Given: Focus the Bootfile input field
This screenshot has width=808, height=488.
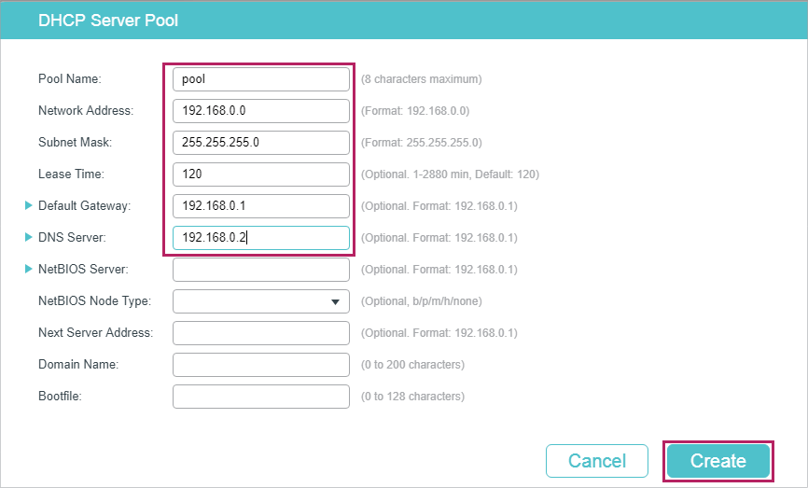Looking at the screenshot, I should tap(260, 397).
